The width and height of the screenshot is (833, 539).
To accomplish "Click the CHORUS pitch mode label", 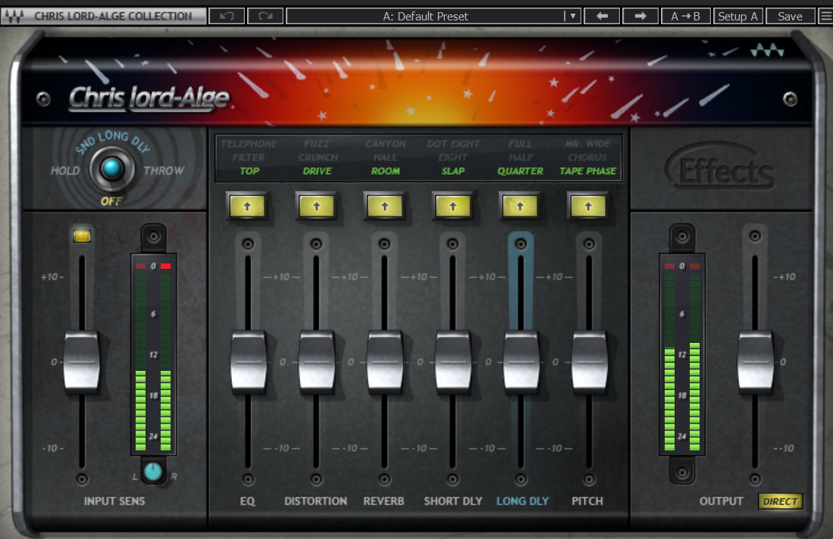I will tap(587, 157).
